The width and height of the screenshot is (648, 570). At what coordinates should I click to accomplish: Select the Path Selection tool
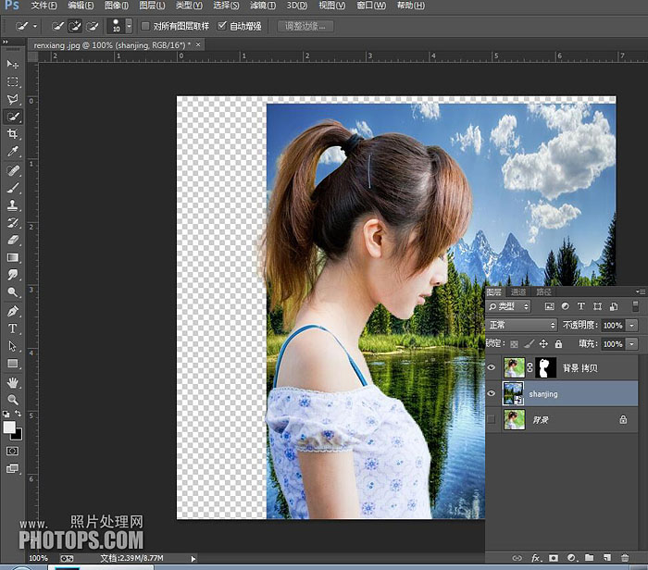12,346
